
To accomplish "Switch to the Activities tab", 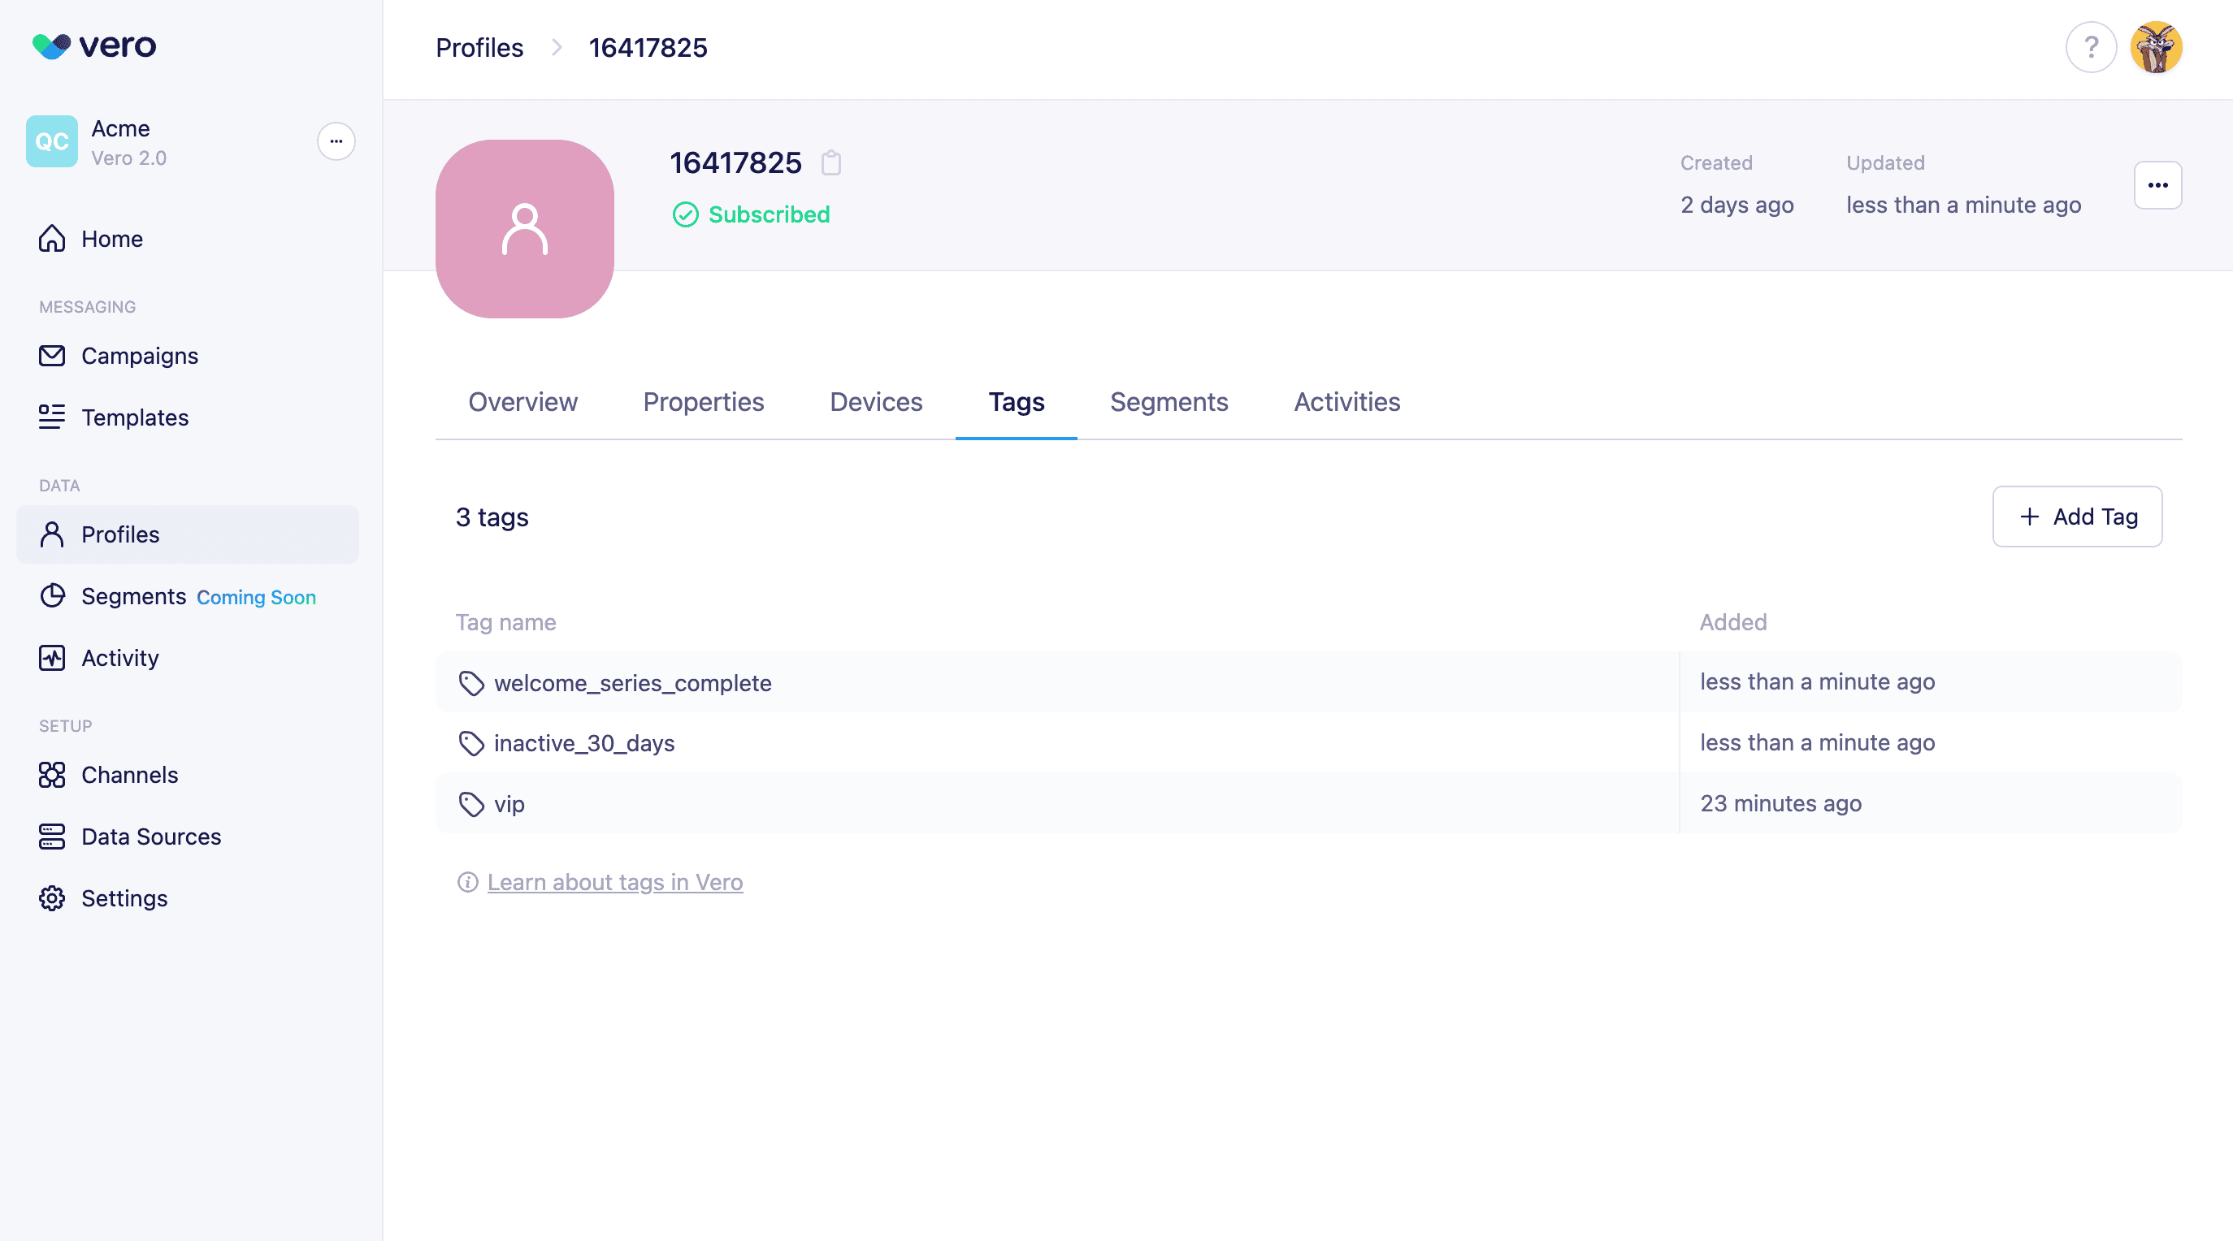I will pos(1346,401).
